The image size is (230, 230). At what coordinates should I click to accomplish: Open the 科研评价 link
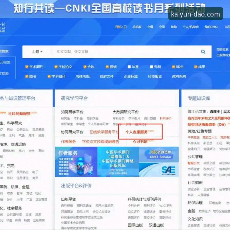(x=166, y=118)
